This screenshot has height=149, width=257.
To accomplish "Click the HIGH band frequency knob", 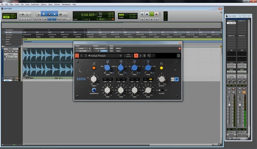I will (148, 68).
